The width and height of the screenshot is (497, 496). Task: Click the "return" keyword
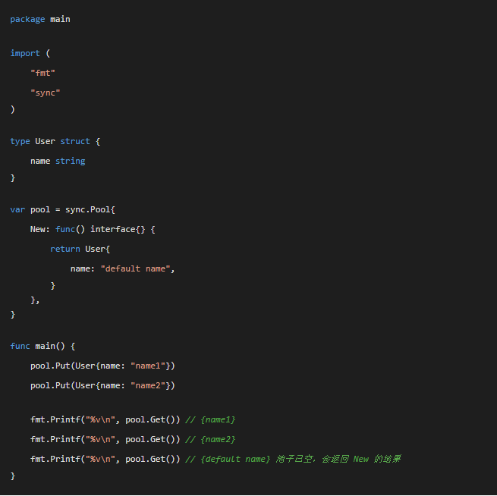pos(64,249)
